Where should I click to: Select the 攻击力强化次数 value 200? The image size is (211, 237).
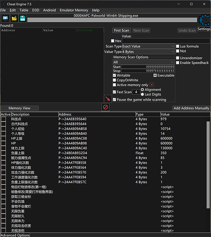coord(164,172)
